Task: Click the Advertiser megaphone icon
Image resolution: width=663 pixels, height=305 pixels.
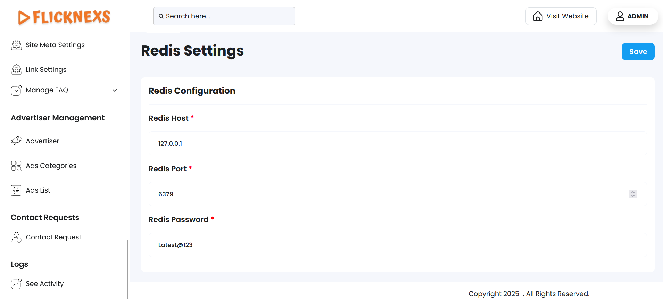Action: (16, 141)
